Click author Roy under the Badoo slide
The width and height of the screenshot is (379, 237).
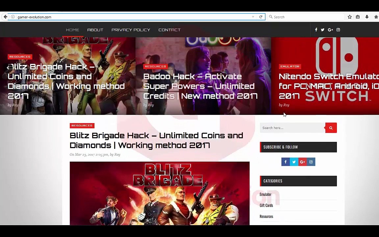pyautogui.click(x=151, y=105)
